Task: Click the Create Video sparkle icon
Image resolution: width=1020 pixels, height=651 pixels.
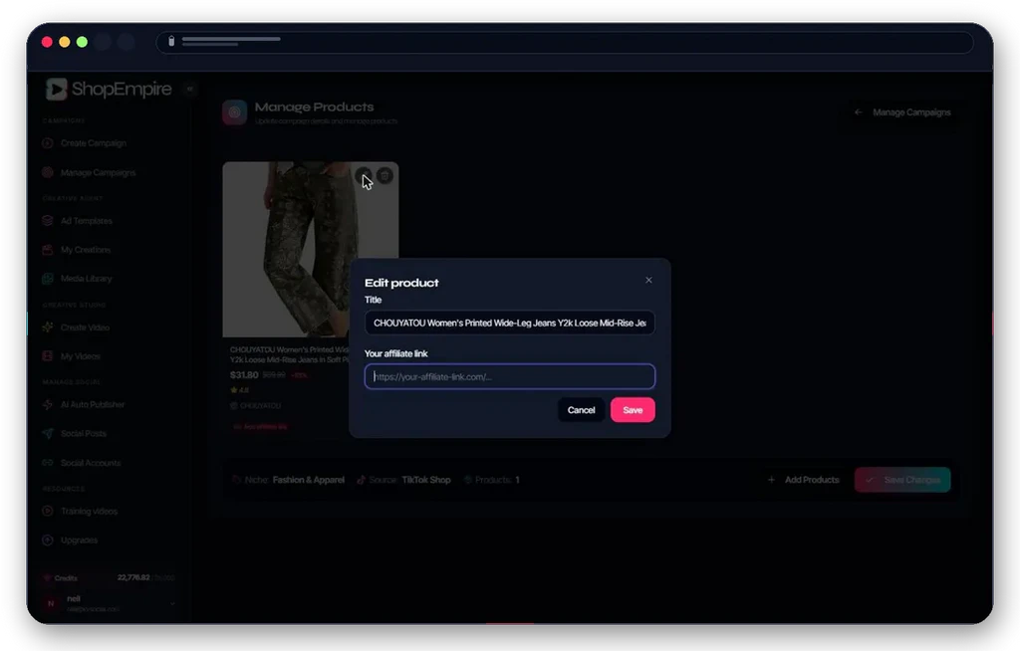Action: coord(48,327)
